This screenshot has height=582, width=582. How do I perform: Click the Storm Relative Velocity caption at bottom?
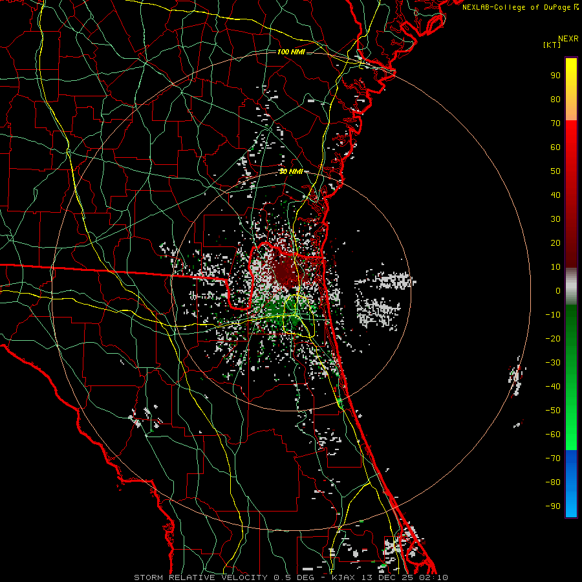click(x=290, y=577)
